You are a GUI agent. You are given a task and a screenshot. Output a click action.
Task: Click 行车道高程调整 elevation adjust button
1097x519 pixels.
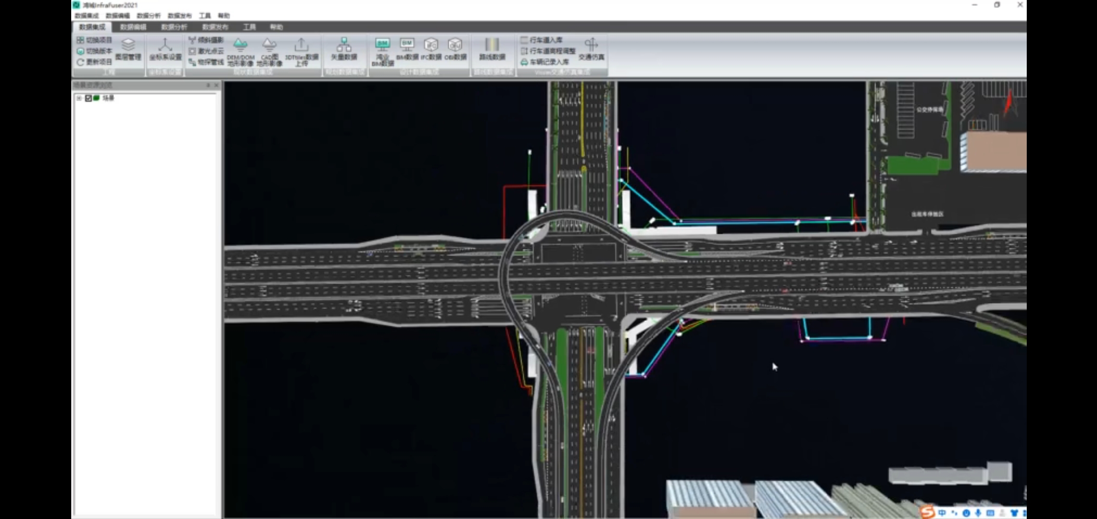[x=548, y=51]
